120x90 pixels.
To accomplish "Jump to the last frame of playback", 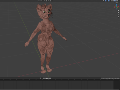I will coord(50,78).
